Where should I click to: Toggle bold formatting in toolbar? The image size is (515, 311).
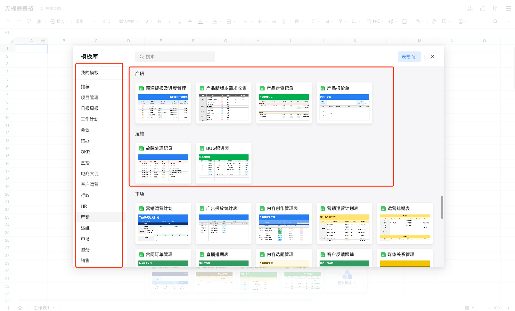(x=159, y=21)
